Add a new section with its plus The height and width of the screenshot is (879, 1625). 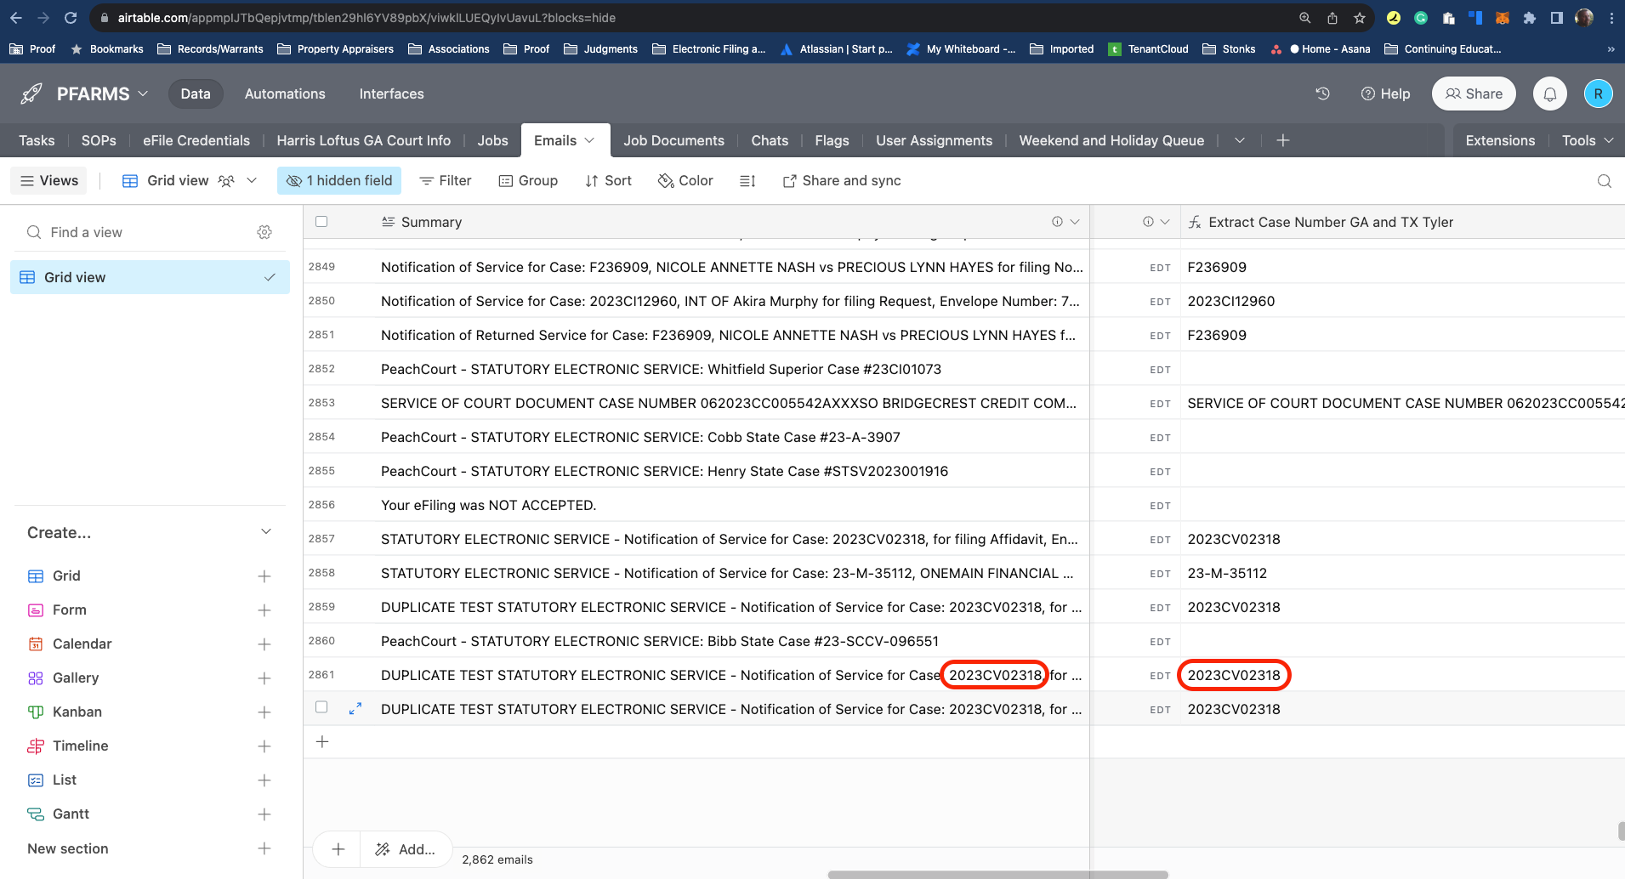[x=264, y=848]
